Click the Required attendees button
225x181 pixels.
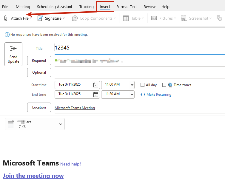(39, 61)
